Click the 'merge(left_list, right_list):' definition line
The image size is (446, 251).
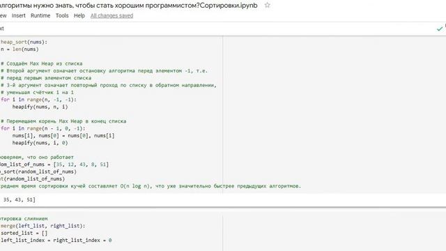43,226
